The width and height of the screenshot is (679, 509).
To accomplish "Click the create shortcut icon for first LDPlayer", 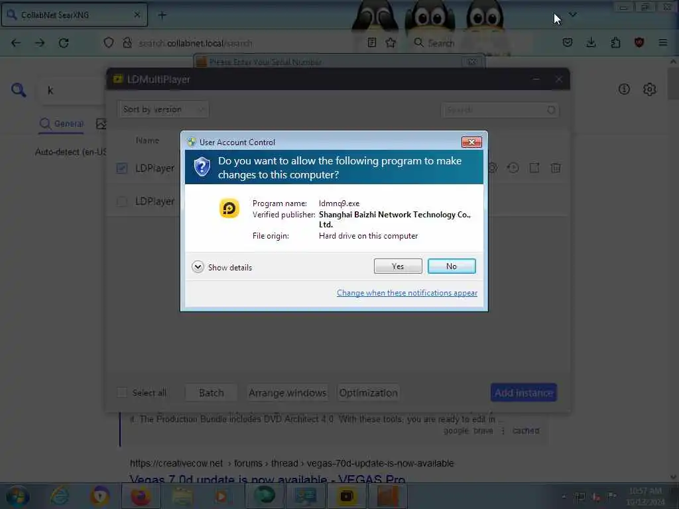I will pyautogui.click(x=534, y=168).
